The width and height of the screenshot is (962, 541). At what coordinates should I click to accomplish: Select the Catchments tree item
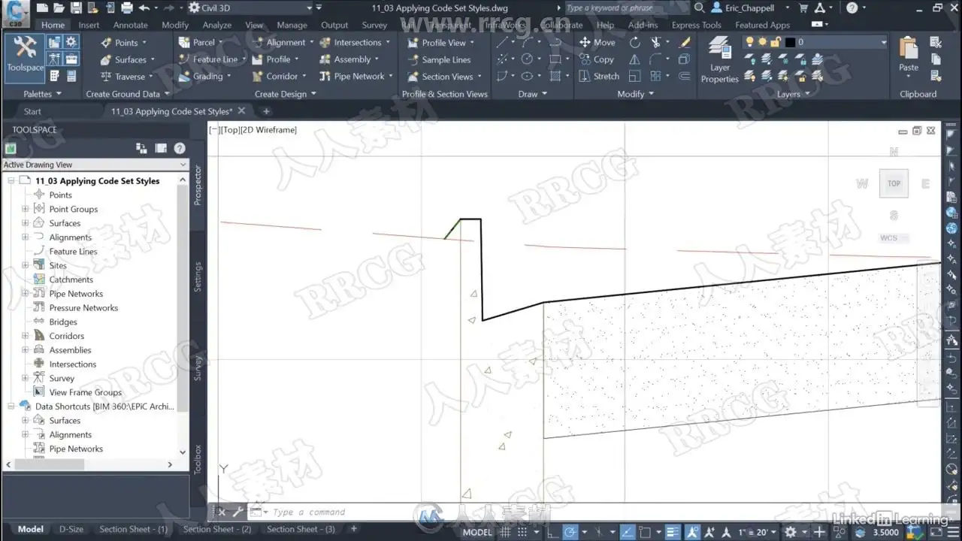click(71, 280)
